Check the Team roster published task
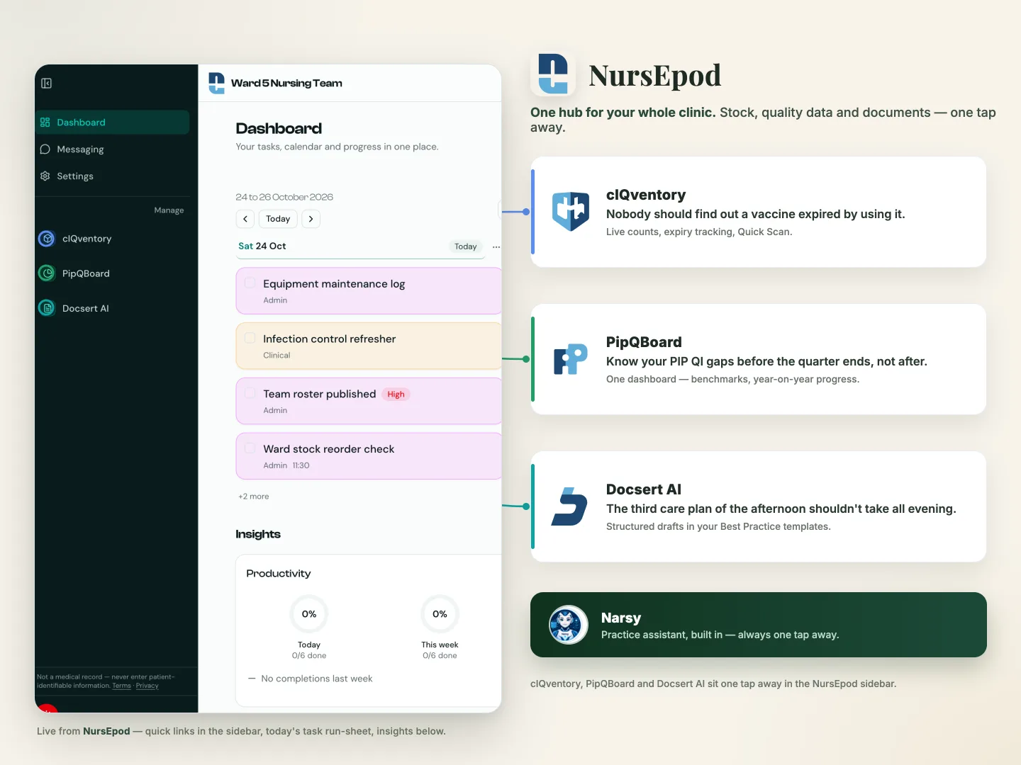This screenshot has height=765, width=1021. coord(250,393)
